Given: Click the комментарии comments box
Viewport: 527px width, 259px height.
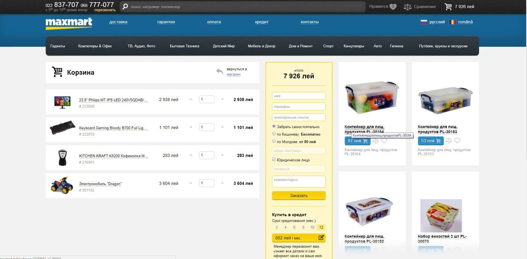Looking at the screenshot, I should tap(299, 182).
